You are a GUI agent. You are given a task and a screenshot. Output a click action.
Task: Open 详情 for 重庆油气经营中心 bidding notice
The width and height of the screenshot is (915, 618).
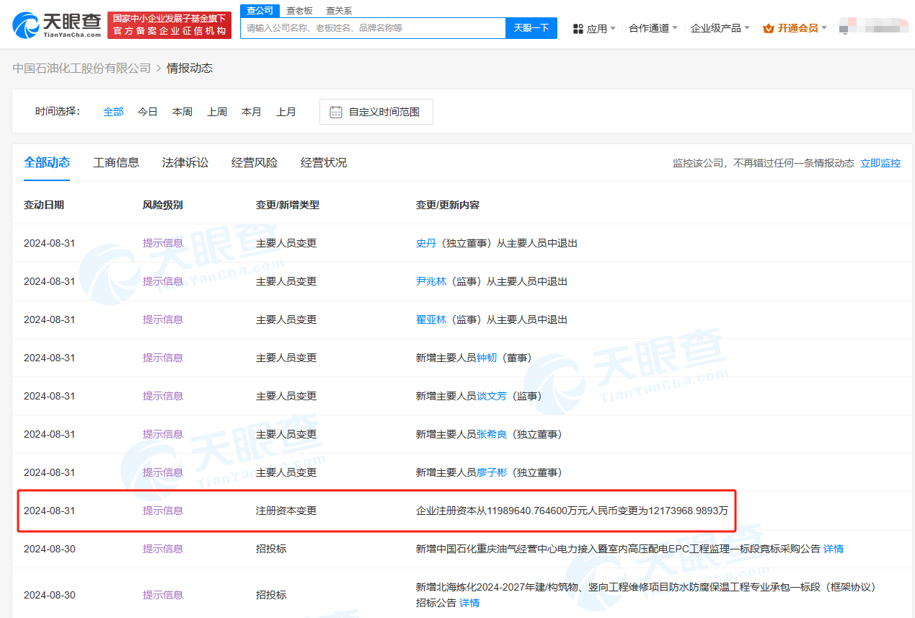pyautogui.click(x=834, y=549)
